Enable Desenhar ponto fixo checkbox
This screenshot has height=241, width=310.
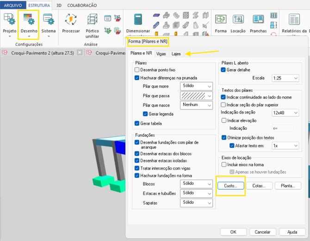(x=137, y=70)
